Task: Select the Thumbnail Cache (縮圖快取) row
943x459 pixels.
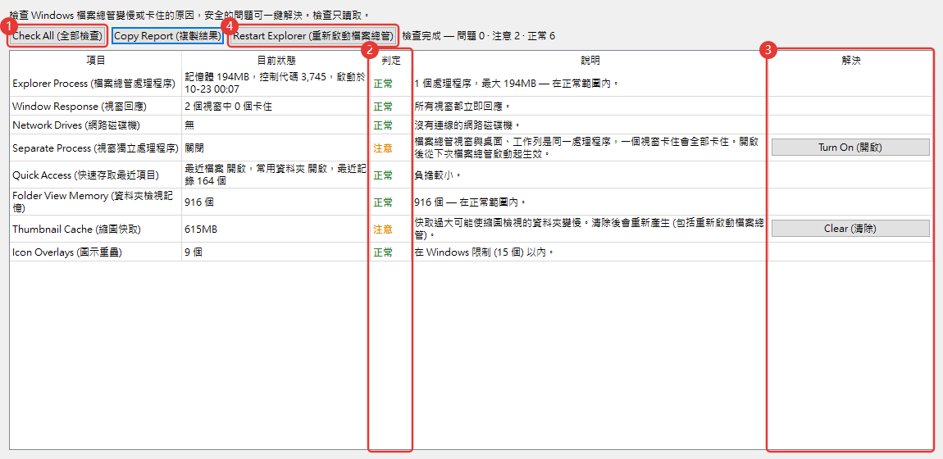Action: tap(471, 229)
